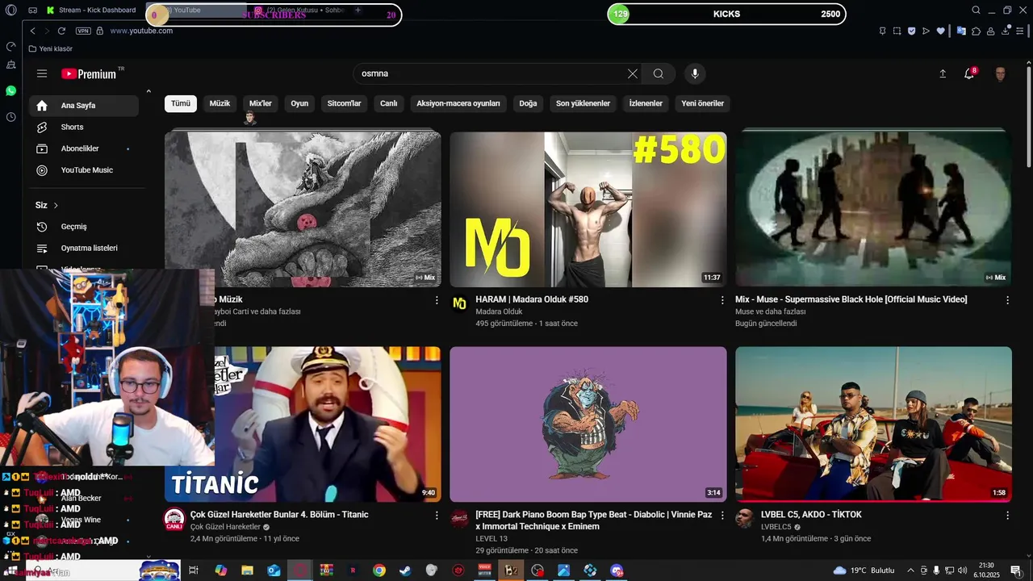Screen dimensions: 1033x581
Task: Click the translate icon in browser toolbar
Action: [961, 31]
